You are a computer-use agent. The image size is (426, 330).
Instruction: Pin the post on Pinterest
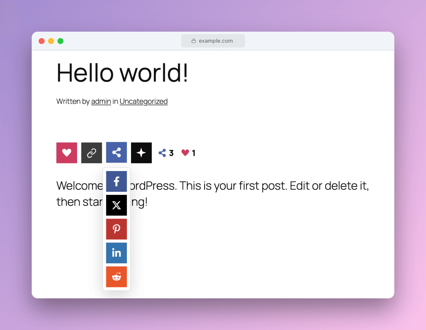pyautogui.click(x=116, y=229)
